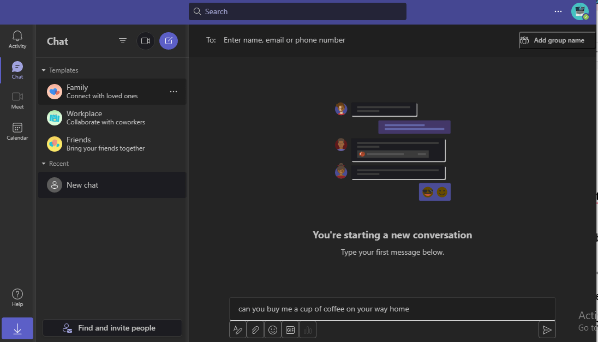Image resolution: width=598 pixels, height=342 pixels.
Task: Filter the chat list
Action: point(122,40)
